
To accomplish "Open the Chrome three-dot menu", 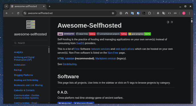I will tap(189, 13).
